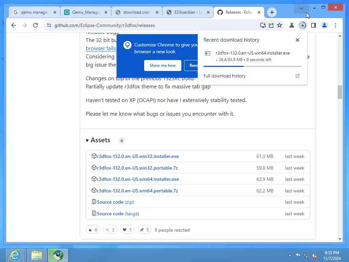
Task: Open full download history external icon
Action: [x=297, y=76]
